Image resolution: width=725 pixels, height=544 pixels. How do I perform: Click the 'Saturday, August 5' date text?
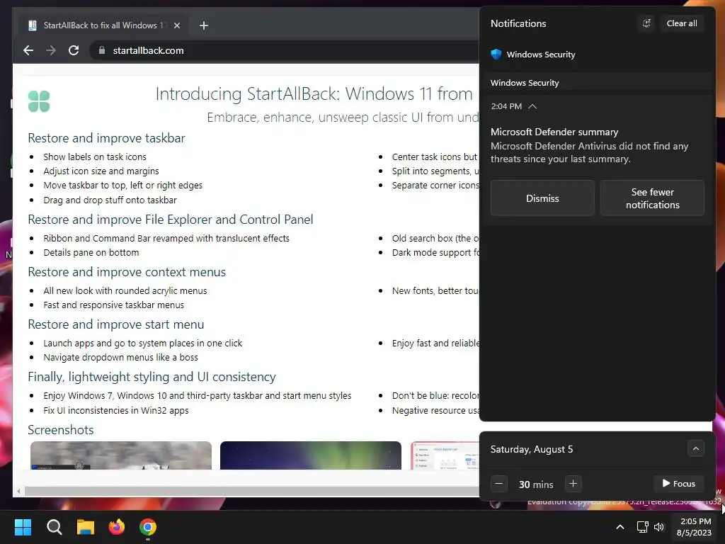point(532,449)
